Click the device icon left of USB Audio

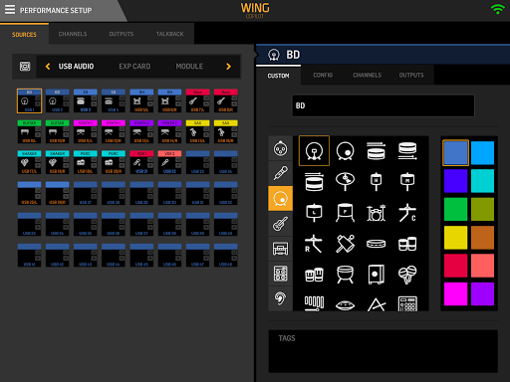click(25, 67)
